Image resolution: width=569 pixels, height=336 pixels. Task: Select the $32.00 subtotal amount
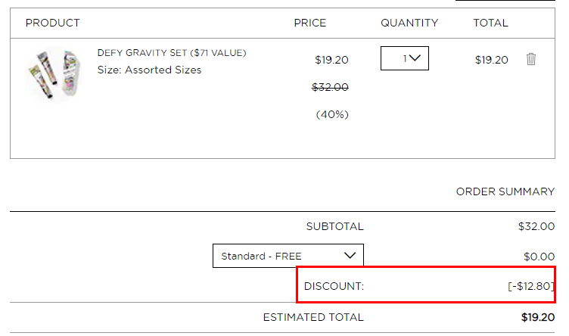pos(536,226)
